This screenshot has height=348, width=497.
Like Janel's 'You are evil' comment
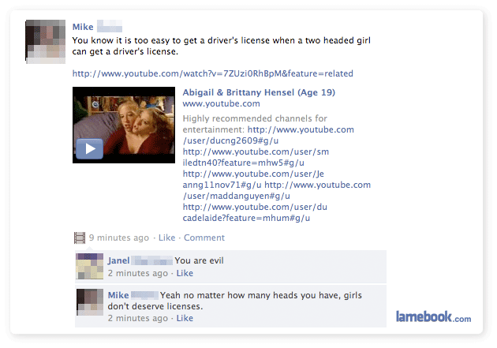point(185,273)
